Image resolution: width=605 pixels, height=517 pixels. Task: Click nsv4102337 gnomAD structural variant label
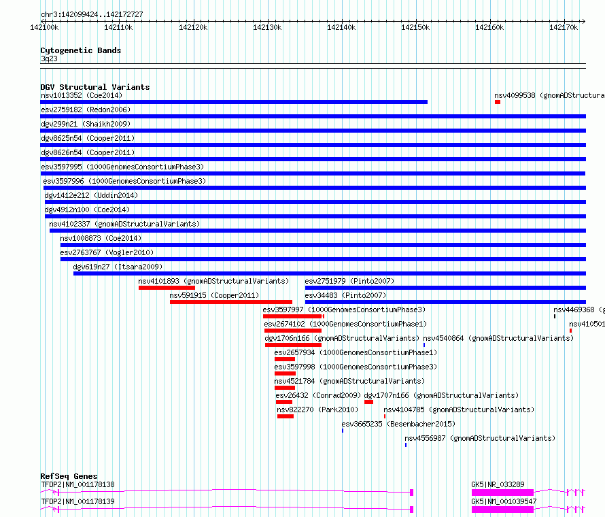(124, 224)
